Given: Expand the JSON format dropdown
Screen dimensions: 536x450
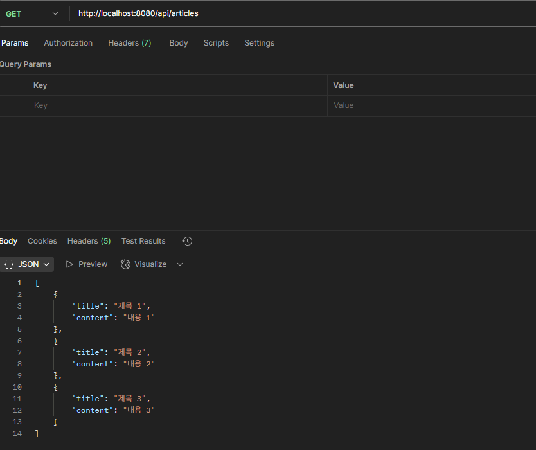Looking at the screenshot, I should (26, 264).
